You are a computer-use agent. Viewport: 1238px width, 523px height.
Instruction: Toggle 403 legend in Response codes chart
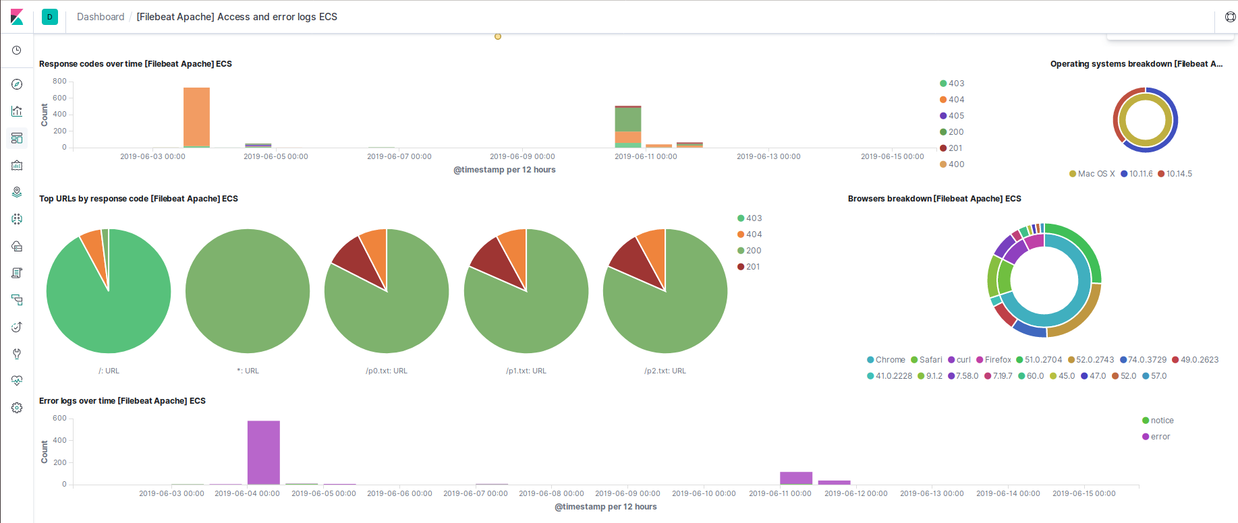952,84
